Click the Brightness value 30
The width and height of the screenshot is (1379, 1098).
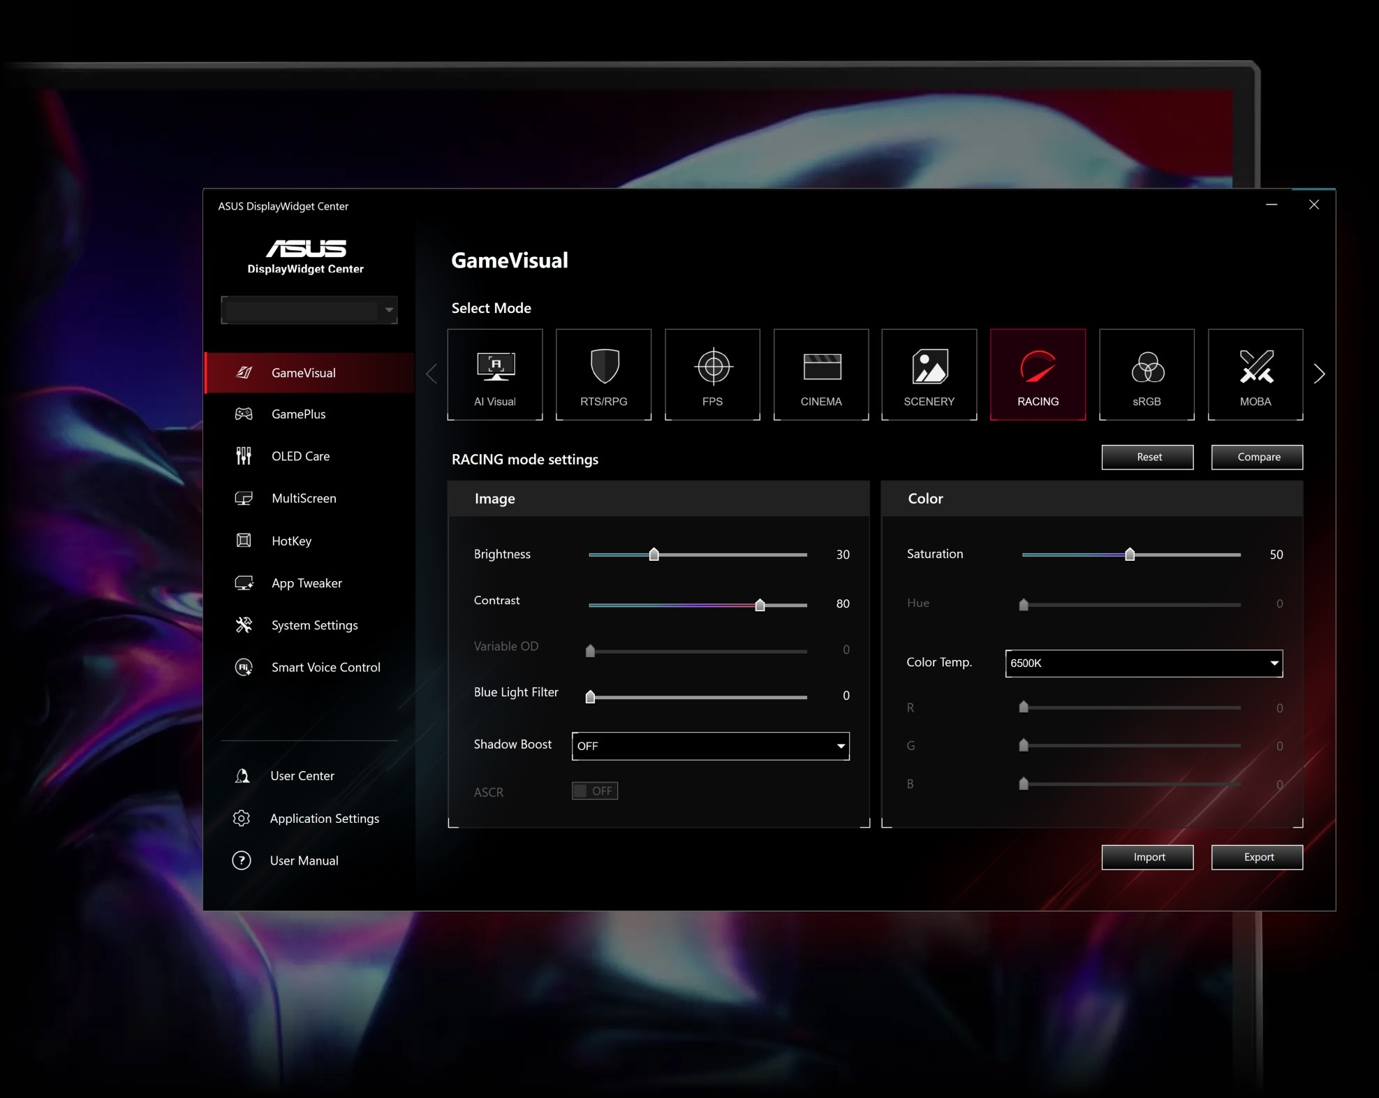coord(843,555)
